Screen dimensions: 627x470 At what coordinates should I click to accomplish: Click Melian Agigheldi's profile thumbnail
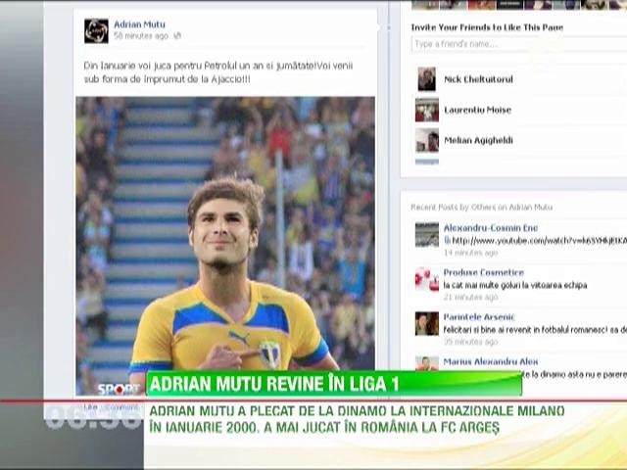point(427,140)
